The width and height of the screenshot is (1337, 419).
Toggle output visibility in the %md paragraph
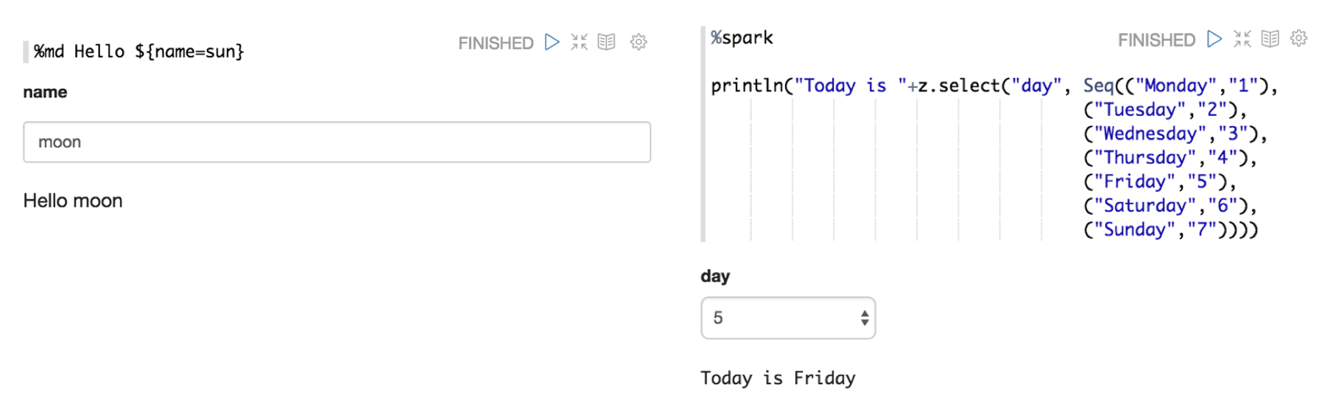click(x=606, y=42)
